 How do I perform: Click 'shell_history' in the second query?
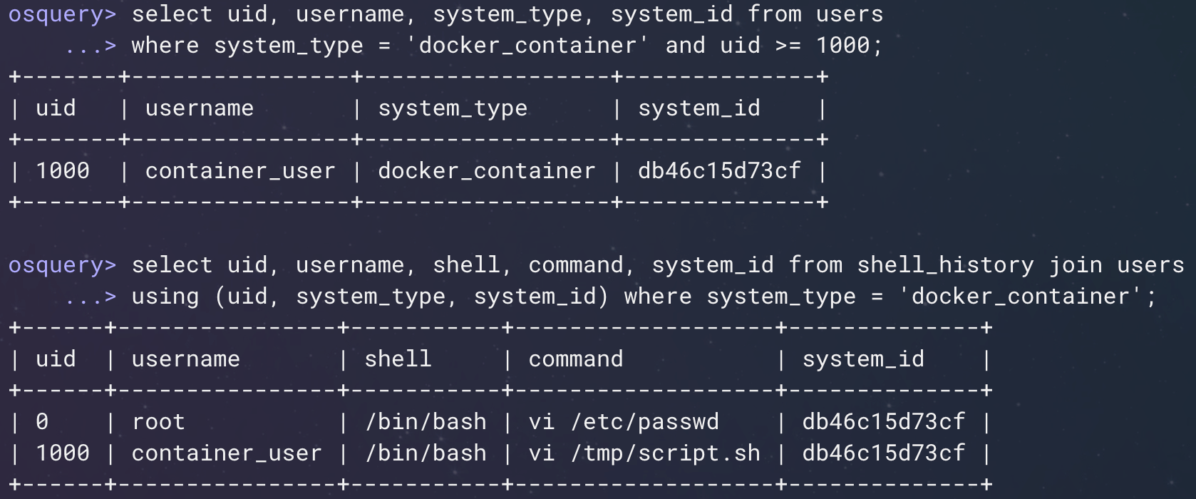(945, 266)
